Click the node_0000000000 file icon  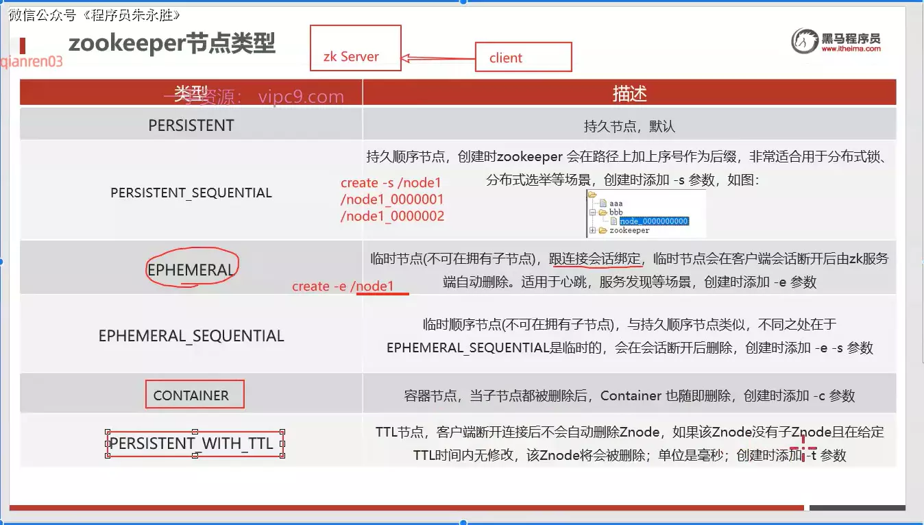[x=613, y=221]
